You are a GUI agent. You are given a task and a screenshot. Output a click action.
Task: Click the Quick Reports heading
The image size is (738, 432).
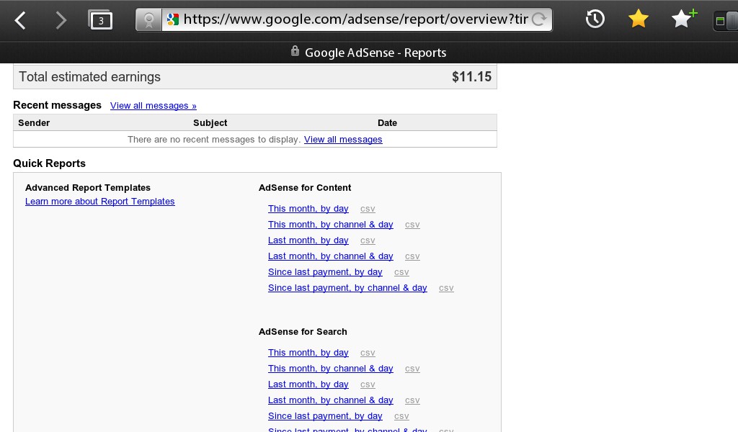[50, 163]
